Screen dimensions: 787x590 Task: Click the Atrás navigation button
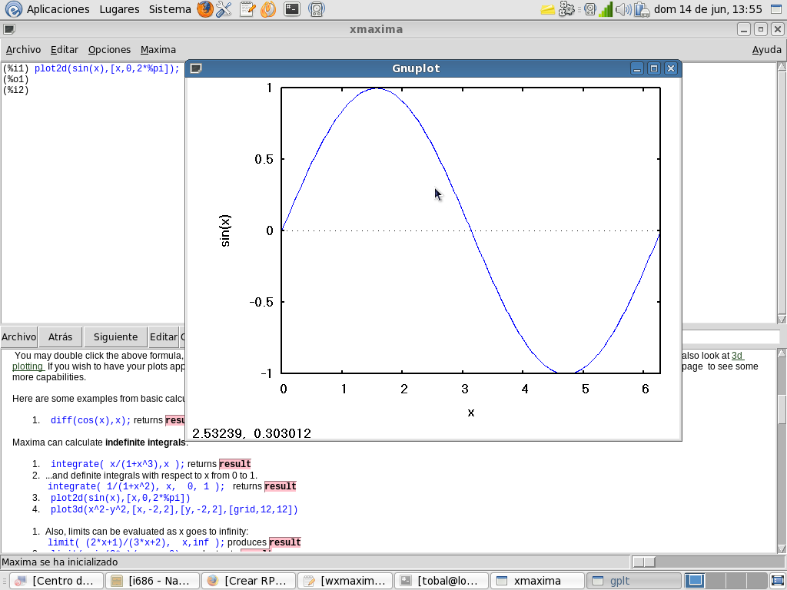point(60,336)
